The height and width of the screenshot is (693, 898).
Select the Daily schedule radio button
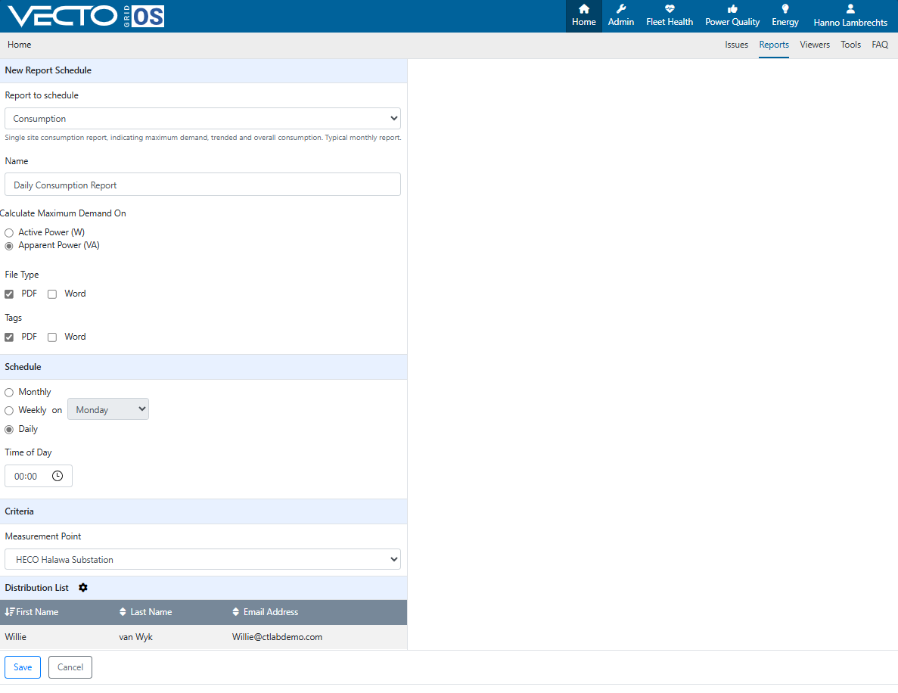[9, 430]
